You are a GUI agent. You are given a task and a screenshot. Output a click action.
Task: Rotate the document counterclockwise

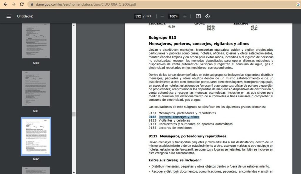point(207,16)
